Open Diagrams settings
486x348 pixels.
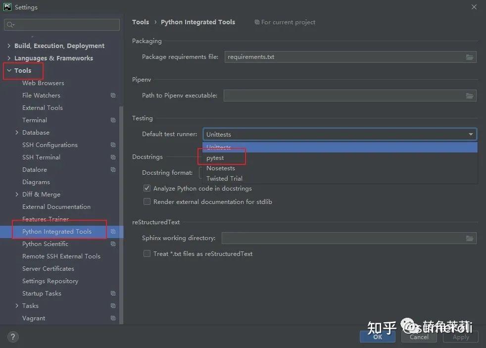pos(36,182)
